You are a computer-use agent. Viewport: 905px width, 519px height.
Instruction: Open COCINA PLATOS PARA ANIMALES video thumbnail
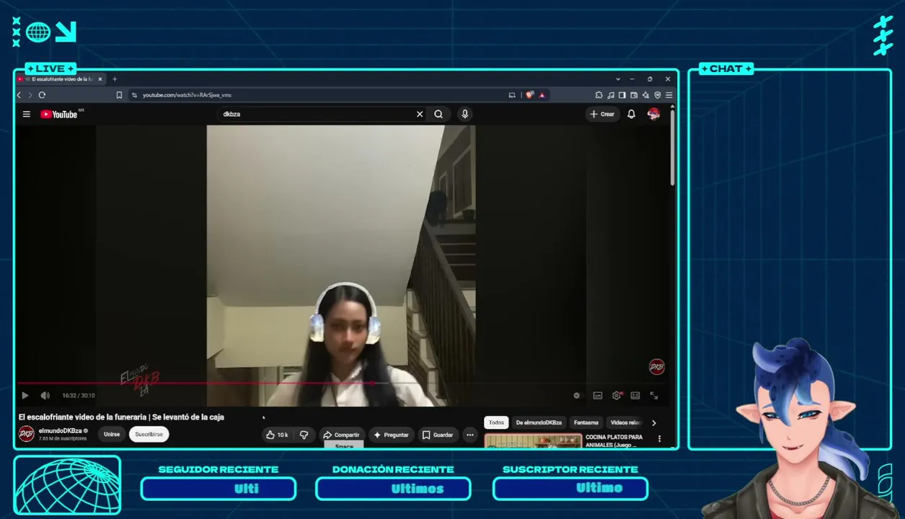pos(533,440)
